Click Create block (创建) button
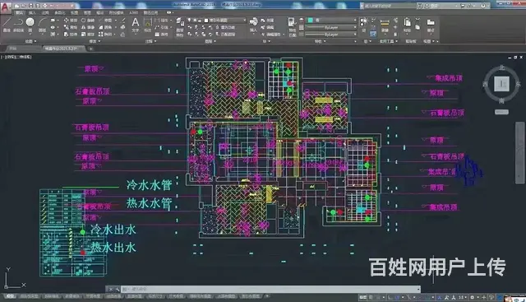This screenshot has width=526, height=302. [267, 21]
